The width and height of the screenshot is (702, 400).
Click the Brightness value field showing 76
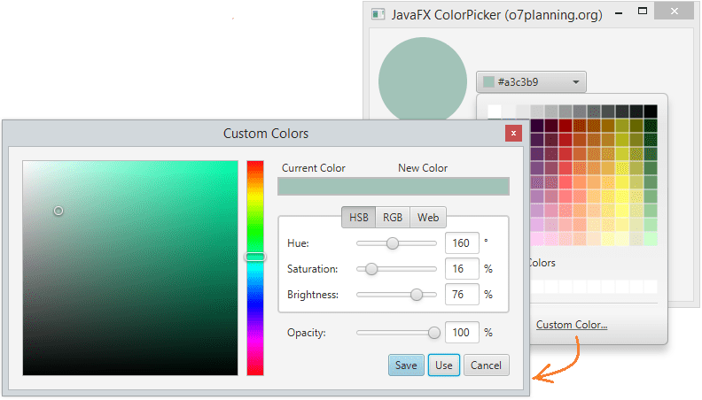pyautogui.click(x=462, y=295)
